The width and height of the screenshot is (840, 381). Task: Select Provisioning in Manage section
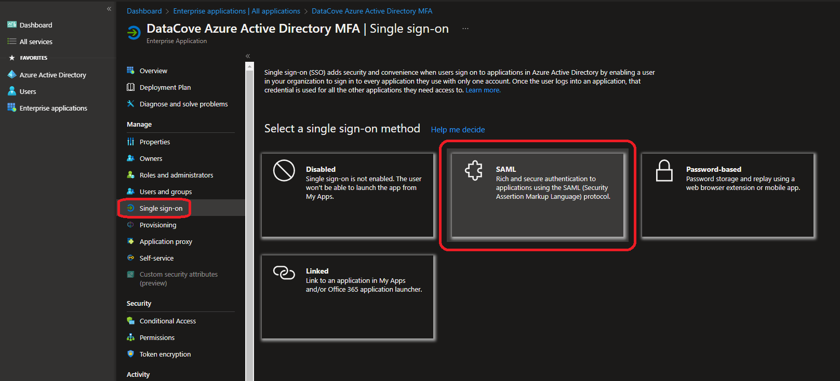coord(157,225)
